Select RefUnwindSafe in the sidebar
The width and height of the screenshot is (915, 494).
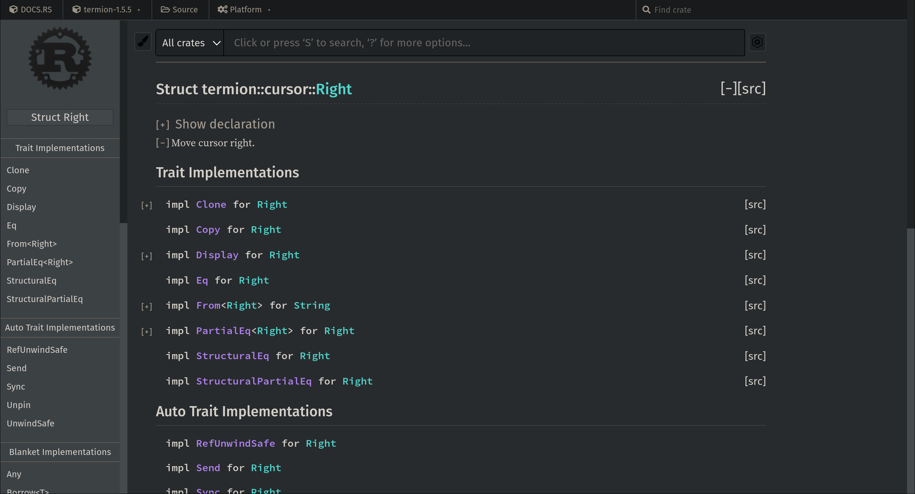click(x=37, y=350)
